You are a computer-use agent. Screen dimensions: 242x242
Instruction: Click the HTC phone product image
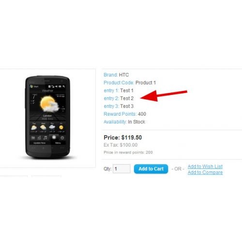[47, 117]
